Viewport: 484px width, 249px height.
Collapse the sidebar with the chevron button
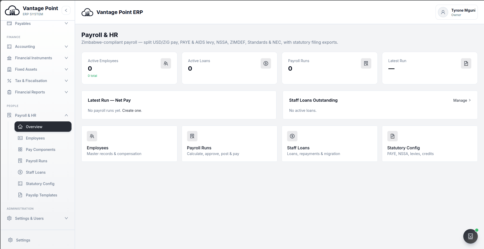(x=66, y=10)
